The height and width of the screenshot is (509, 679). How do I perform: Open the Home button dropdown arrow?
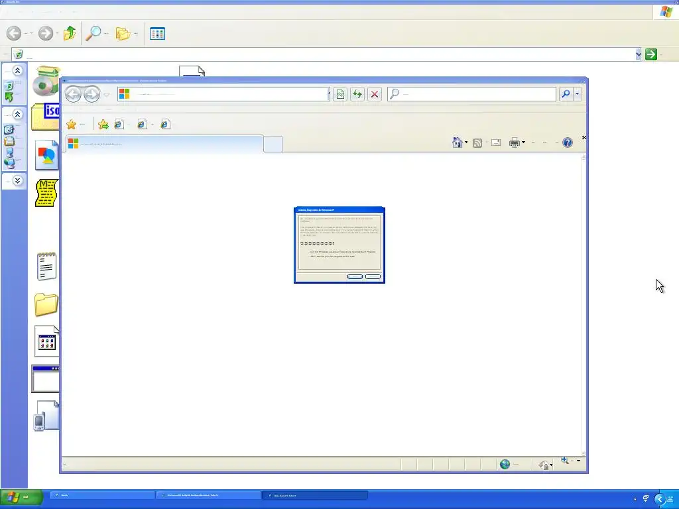point(466,142)
